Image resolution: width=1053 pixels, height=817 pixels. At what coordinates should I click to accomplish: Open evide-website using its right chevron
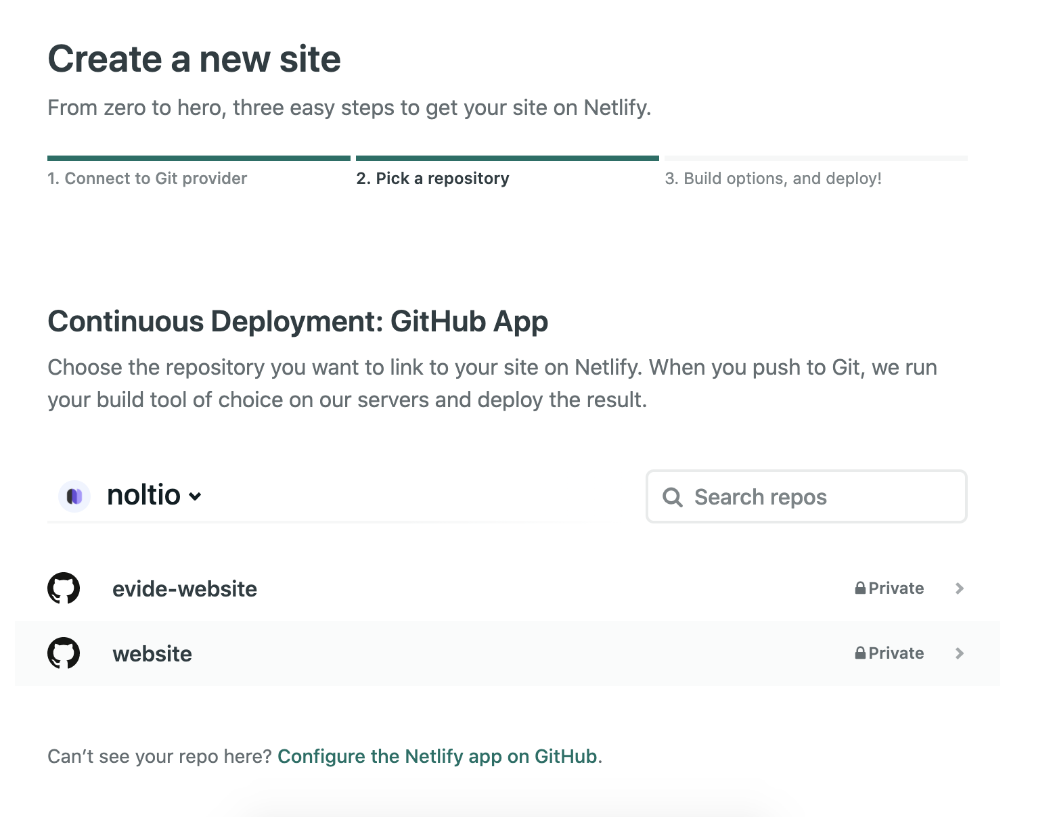point(959,588)
